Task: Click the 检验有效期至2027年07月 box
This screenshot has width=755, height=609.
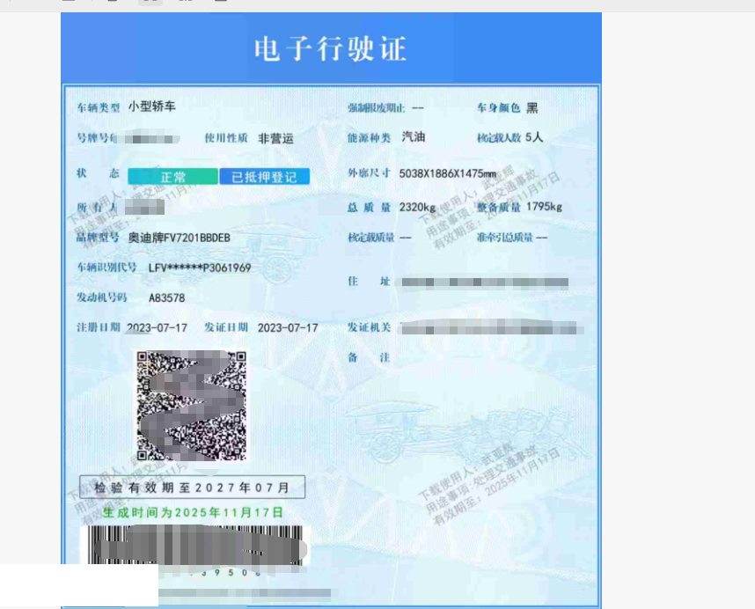Action: [192, 487]
